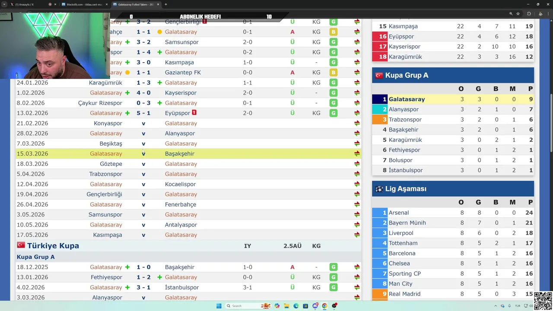Click the 4 - 0 score against Kayserispor
553x311 pixels.
point(143,93)
